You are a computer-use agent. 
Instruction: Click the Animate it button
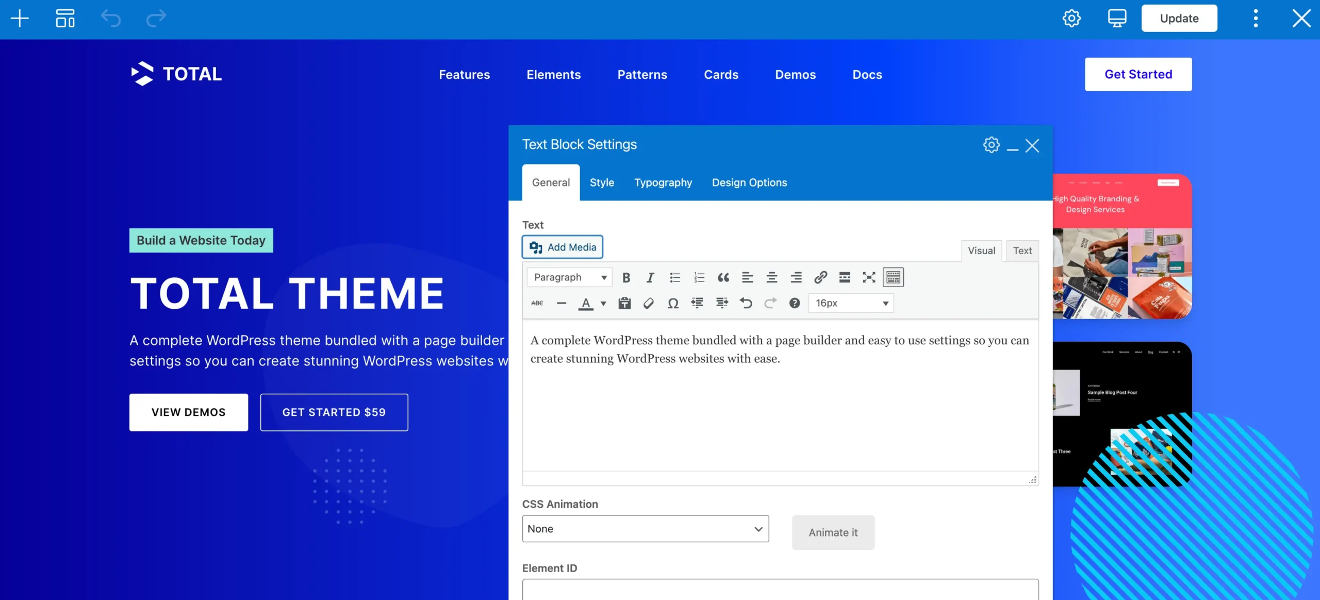833,532
